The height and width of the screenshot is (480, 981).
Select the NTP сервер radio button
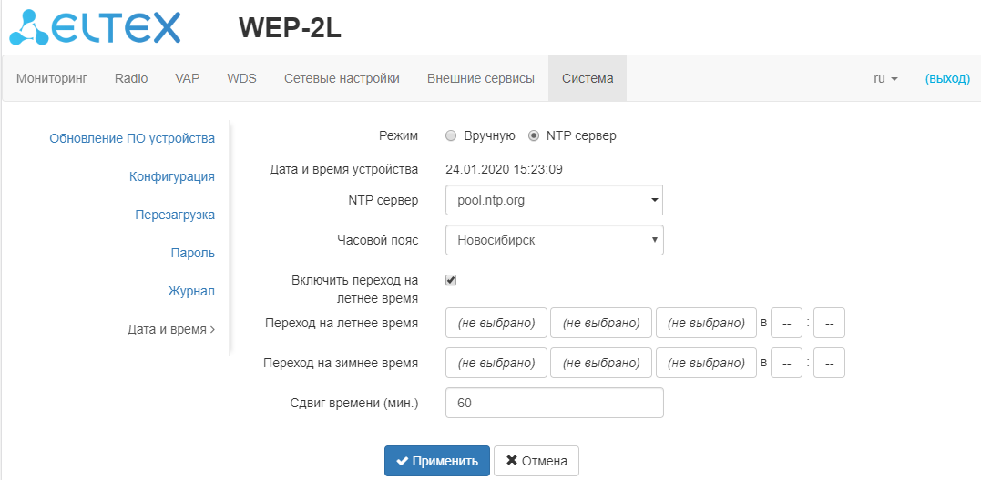click(534, 136)
